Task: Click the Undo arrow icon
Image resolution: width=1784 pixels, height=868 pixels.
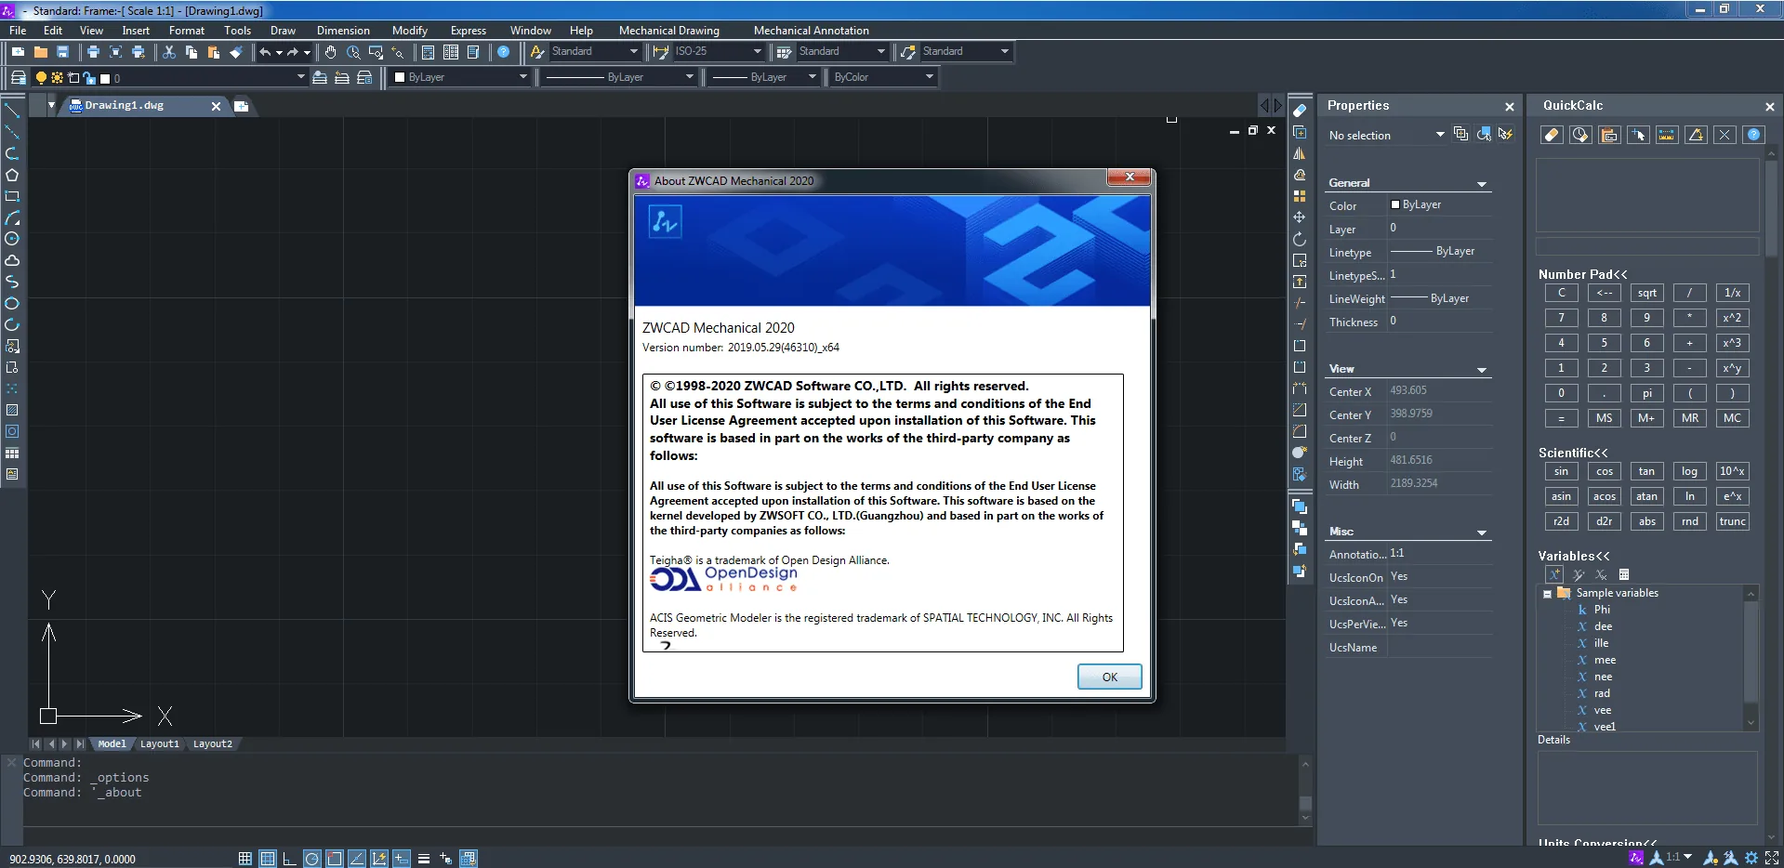Action: 265,52
